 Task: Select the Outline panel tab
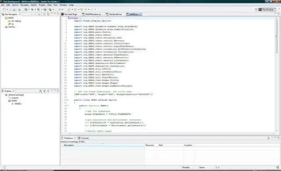pos(8,91)
